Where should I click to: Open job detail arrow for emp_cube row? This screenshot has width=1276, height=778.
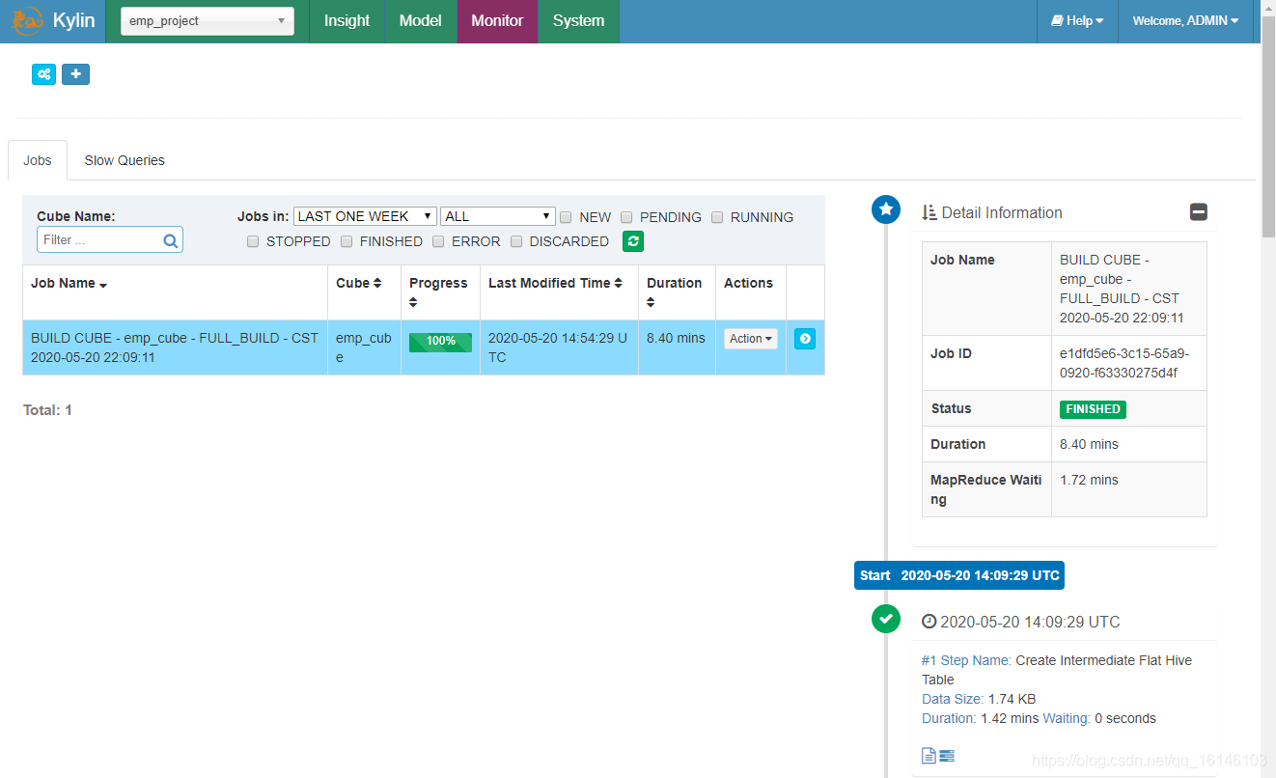tap(805, 339)
